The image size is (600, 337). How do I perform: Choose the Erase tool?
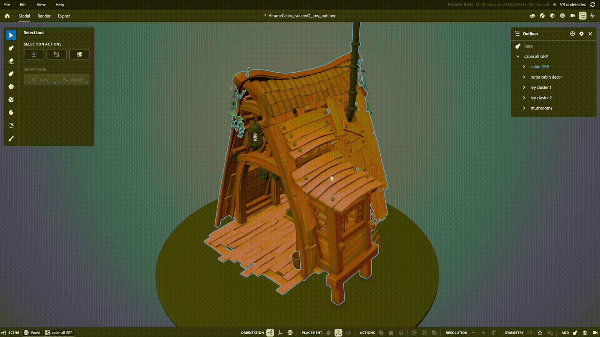coord(11,61)
